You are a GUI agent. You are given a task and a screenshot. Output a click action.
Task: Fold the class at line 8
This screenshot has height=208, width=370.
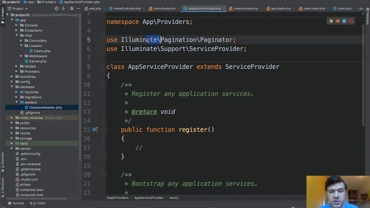pos(104,67)
